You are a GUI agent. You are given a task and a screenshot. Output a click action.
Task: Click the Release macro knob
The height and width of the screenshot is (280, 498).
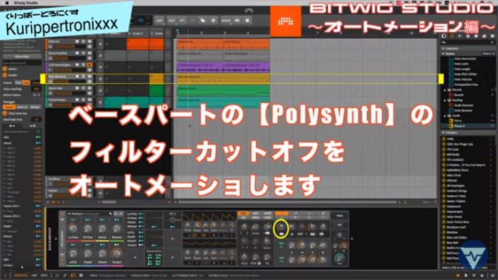point(117,228)
